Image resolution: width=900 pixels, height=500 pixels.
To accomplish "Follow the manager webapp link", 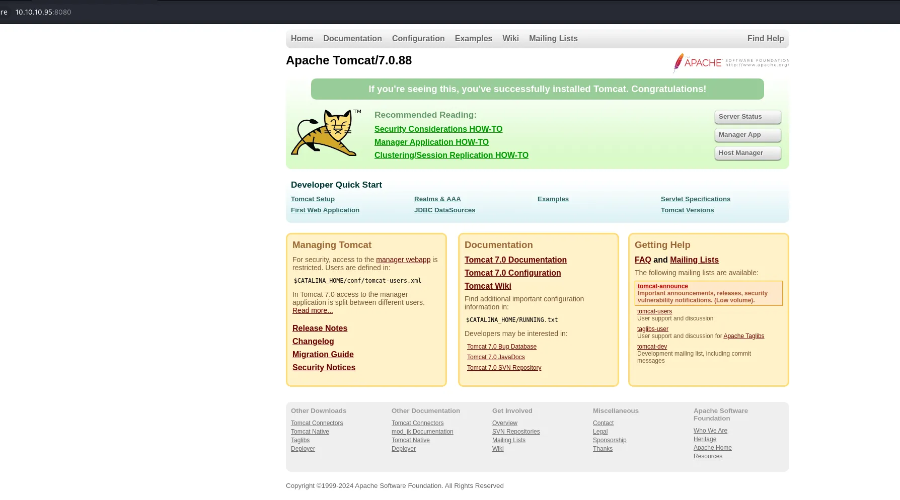I will tap(403, 260).
